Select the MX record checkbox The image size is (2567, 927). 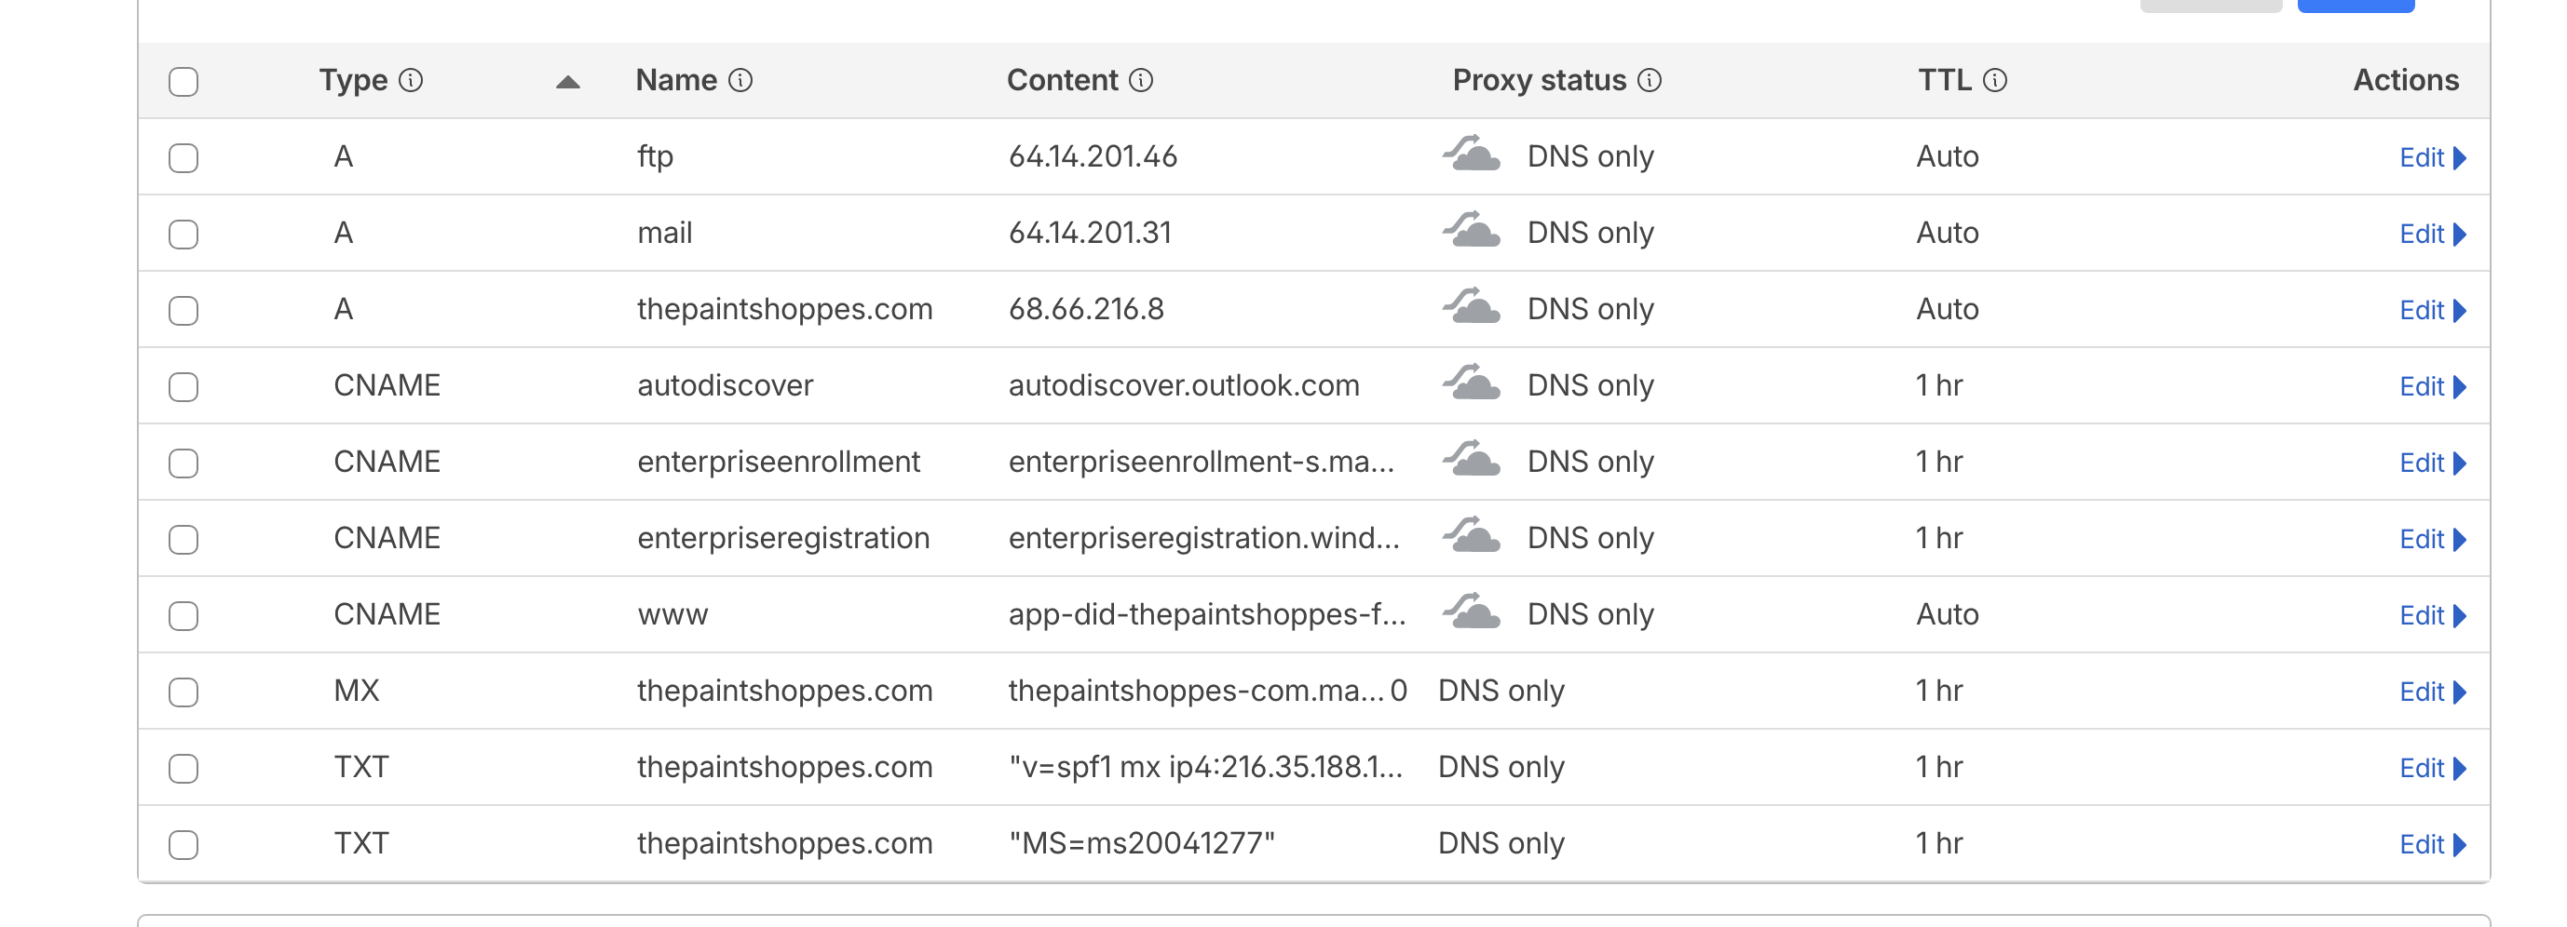click(183, 692)
